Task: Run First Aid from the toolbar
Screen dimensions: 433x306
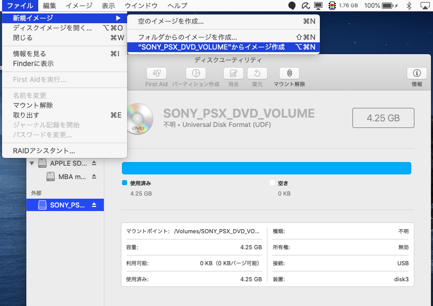Action: click(156, 73)
